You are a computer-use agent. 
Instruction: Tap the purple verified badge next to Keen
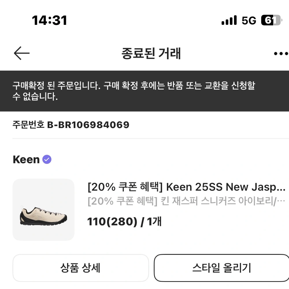click(x=47, y=159)
